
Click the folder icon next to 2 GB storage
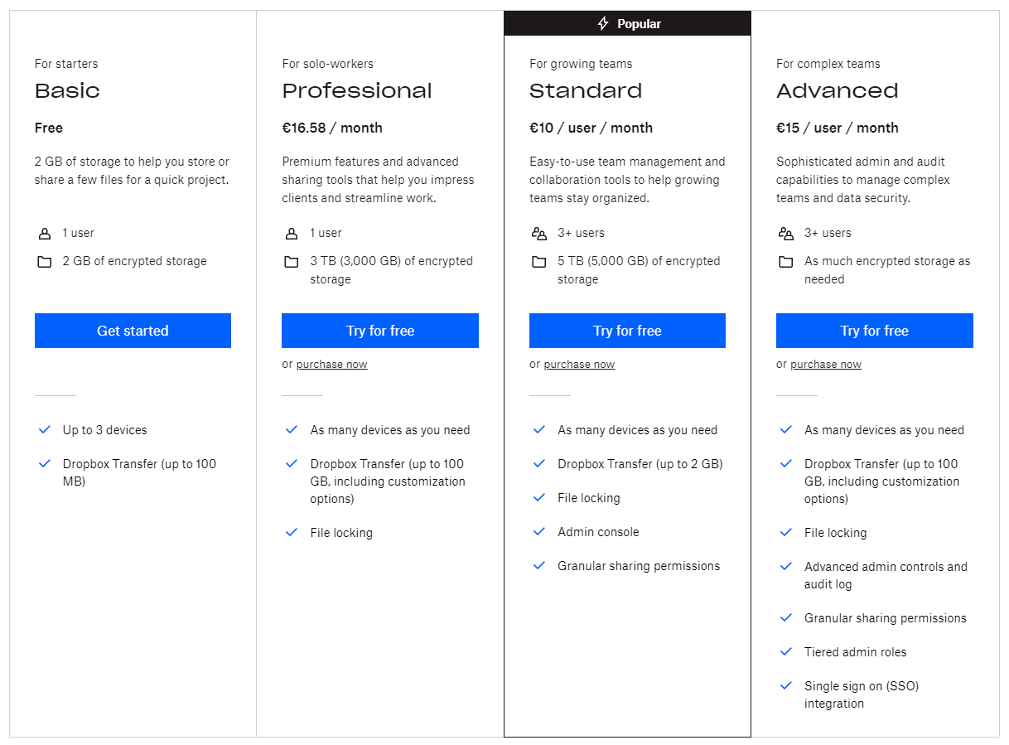coord(45,262)
